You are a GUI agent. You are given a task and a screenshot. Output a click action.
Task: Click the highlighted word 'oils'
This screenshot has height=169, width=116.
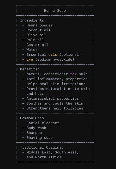[x=53, y=54]
